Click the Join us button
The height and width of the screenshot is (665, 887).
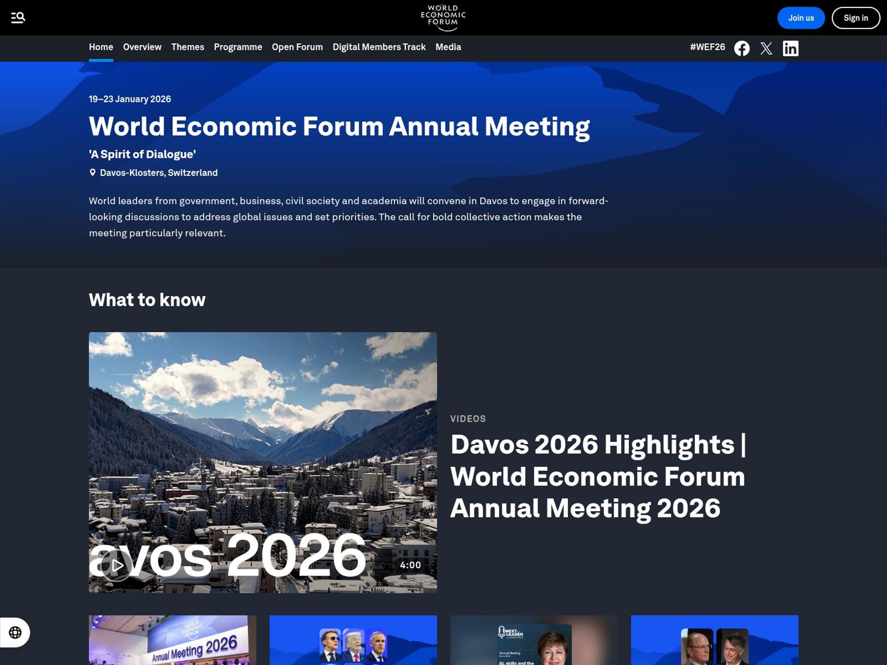pos(801,18)
